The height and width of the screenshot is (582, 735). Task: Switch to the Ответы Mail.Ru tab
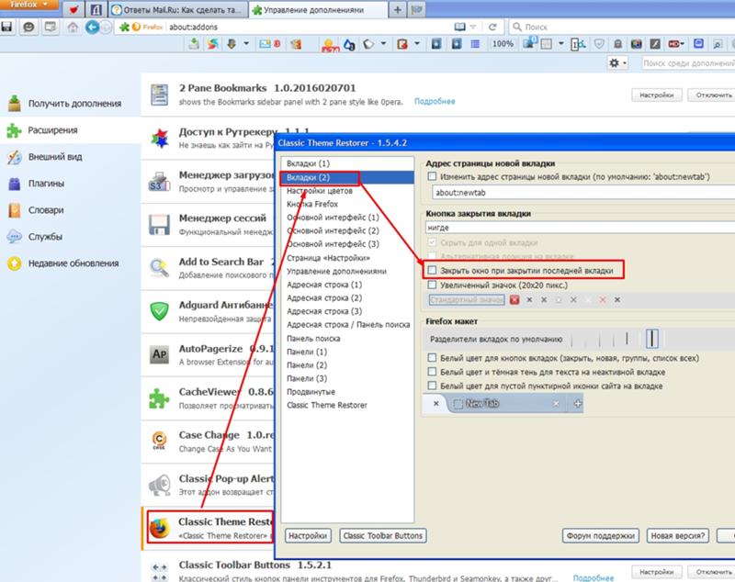coord(178,9)
